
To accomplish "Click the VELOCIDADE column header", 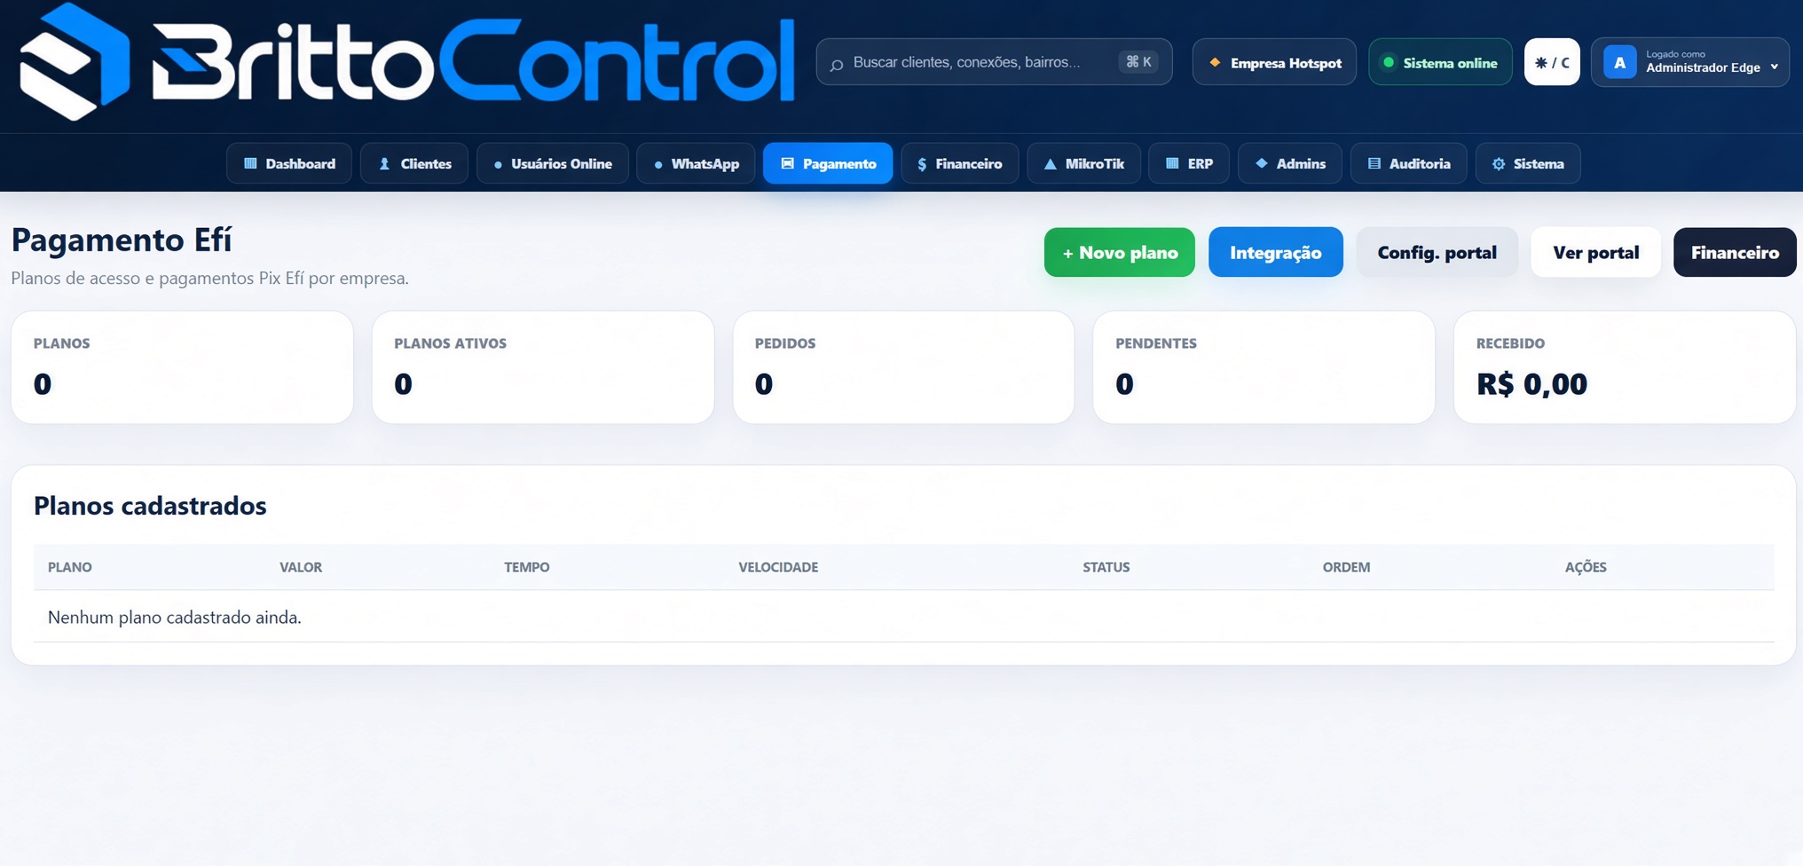I will click(778, 567).
